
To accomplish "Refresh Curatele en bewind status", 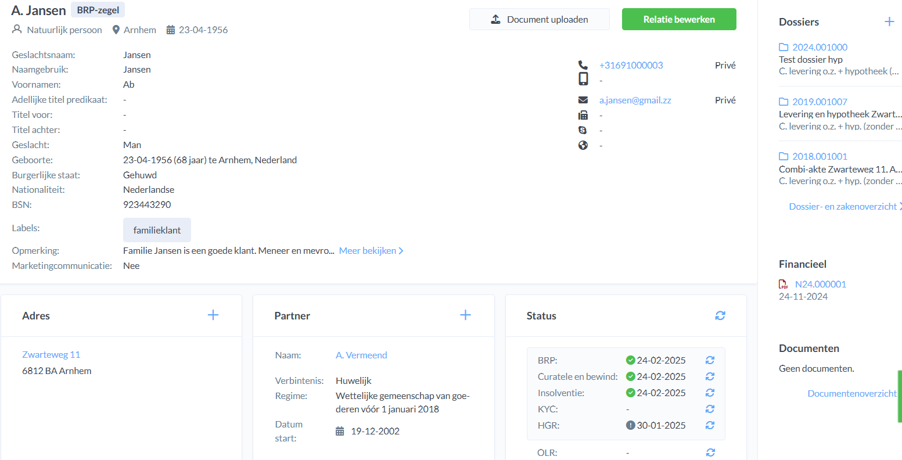I will click(710, 376).
